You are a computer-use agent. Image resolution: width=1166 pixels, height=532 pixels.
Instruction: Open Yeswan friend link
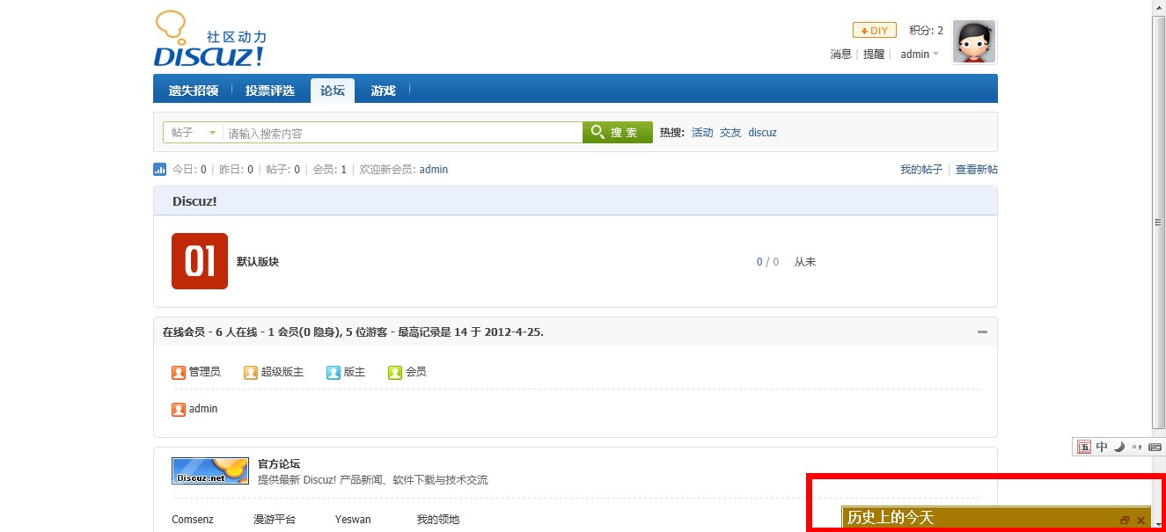pyautogui.click(x=353, y=520)
